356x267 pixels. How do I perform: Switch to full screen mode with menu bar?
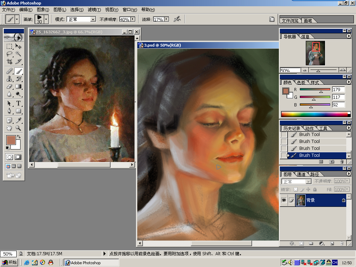(14, 166)
